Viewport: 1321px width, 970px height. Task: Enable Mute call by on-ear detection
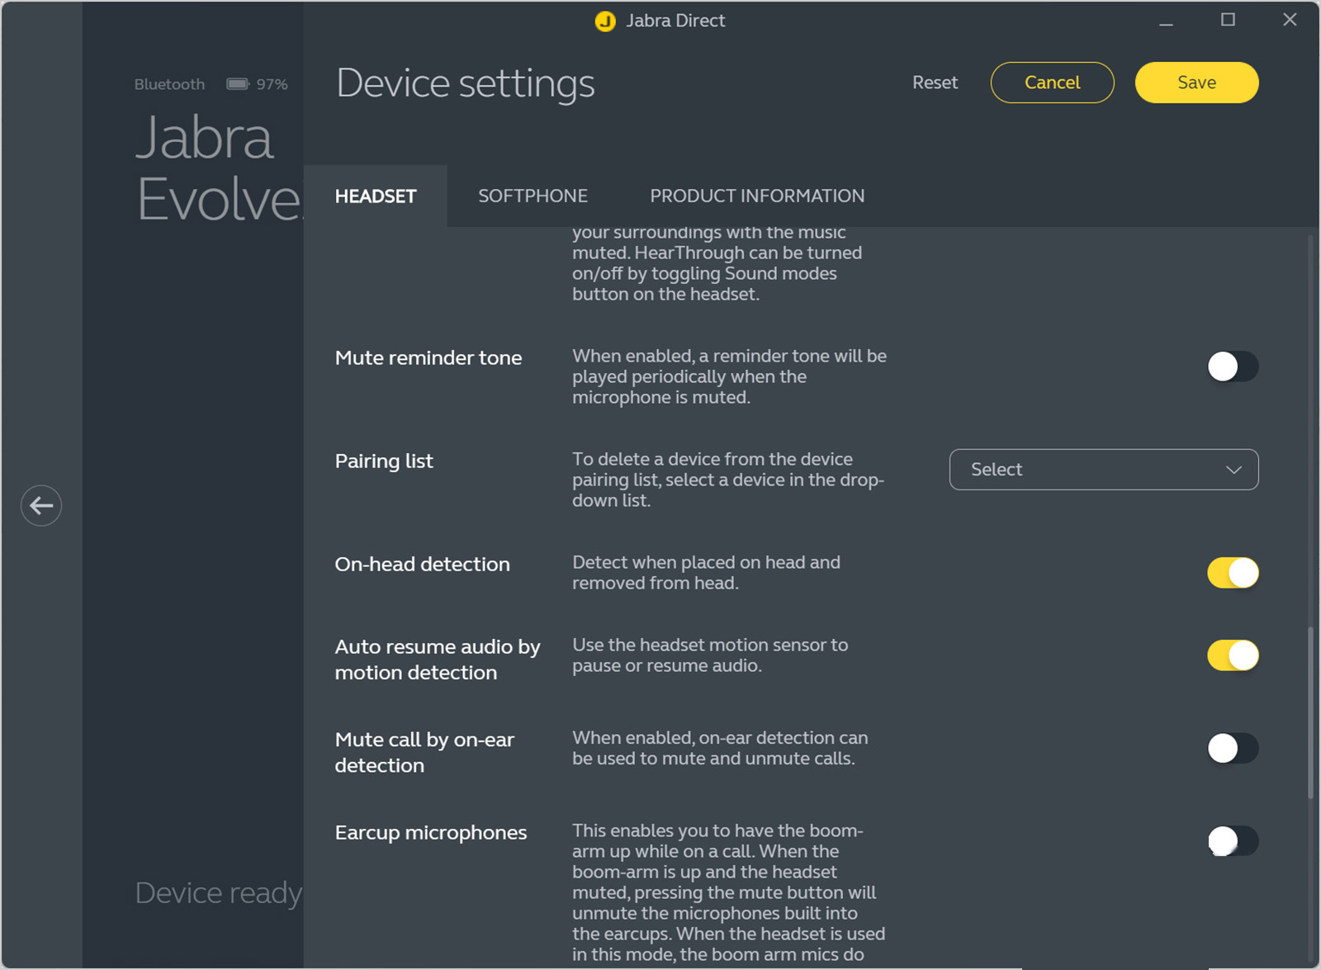[x=1233, y=749]
